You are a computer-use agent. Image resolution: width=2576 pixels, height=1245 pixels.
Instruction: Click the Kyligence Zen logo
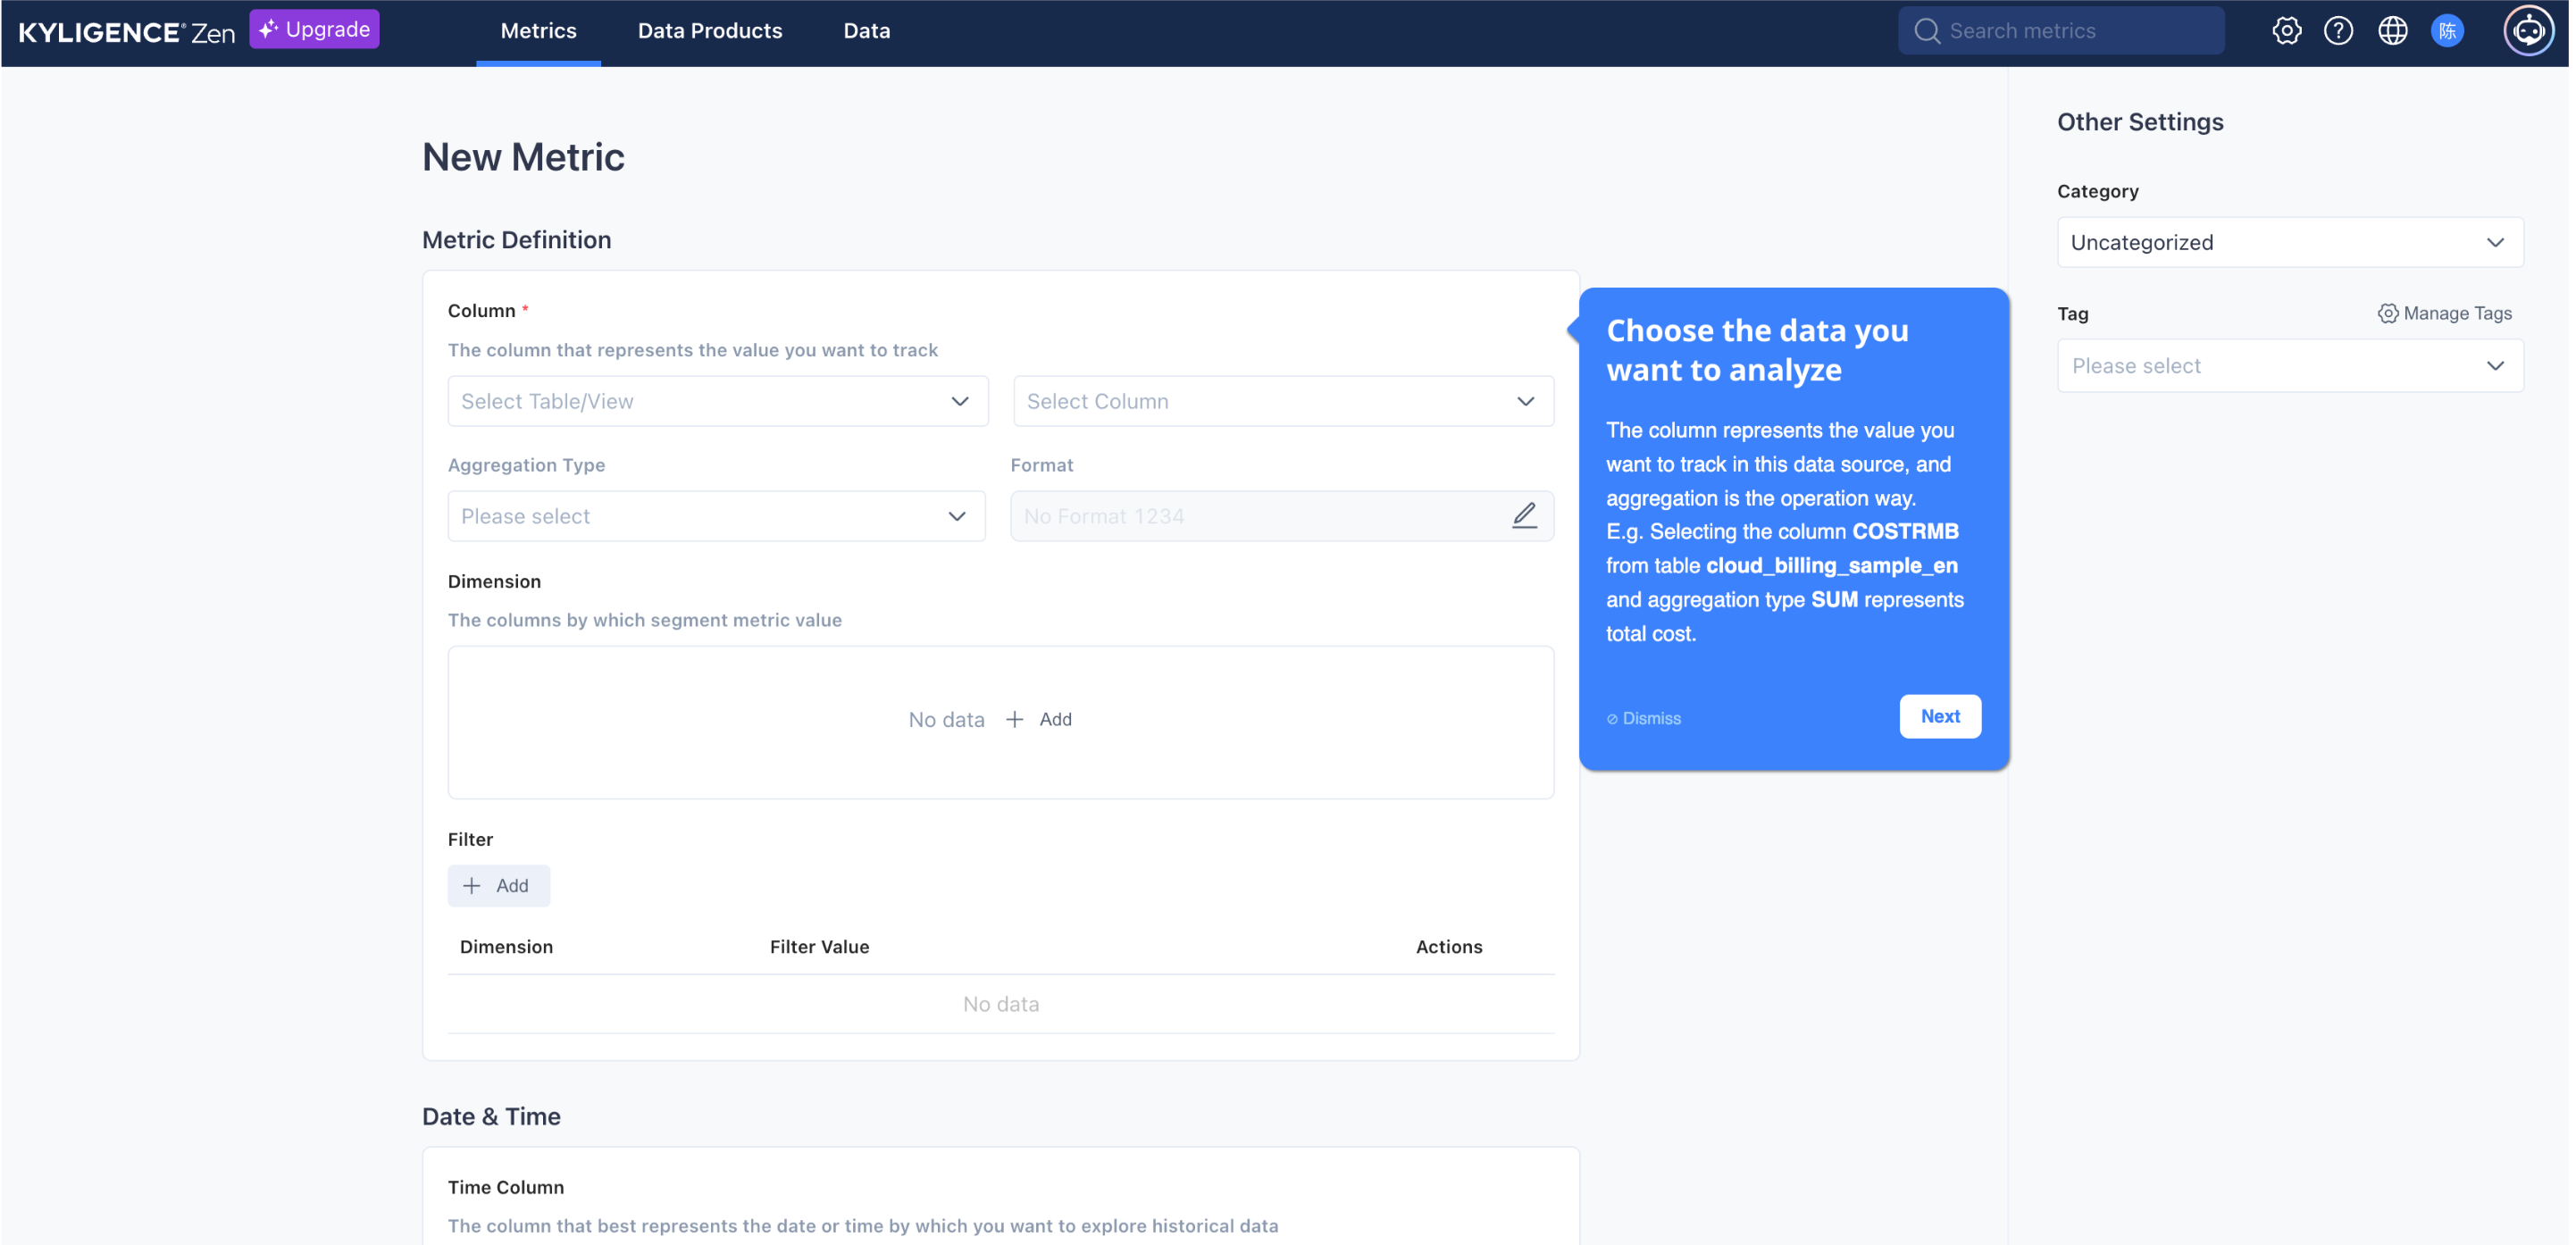(126, 31)
